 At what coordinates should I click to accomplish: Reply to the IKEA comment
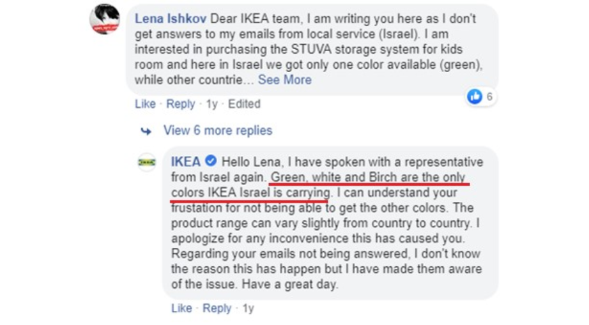coord(217,308)
